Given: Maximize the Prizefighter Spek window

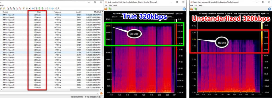Looking at the screenshot, I should [x=263, y=2].
